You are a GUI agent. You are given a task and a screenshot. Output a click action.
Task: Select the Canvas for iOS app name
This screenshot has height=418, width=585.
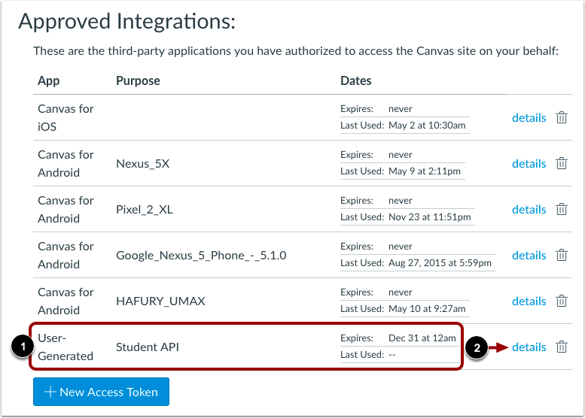click(x=66, y=118)
